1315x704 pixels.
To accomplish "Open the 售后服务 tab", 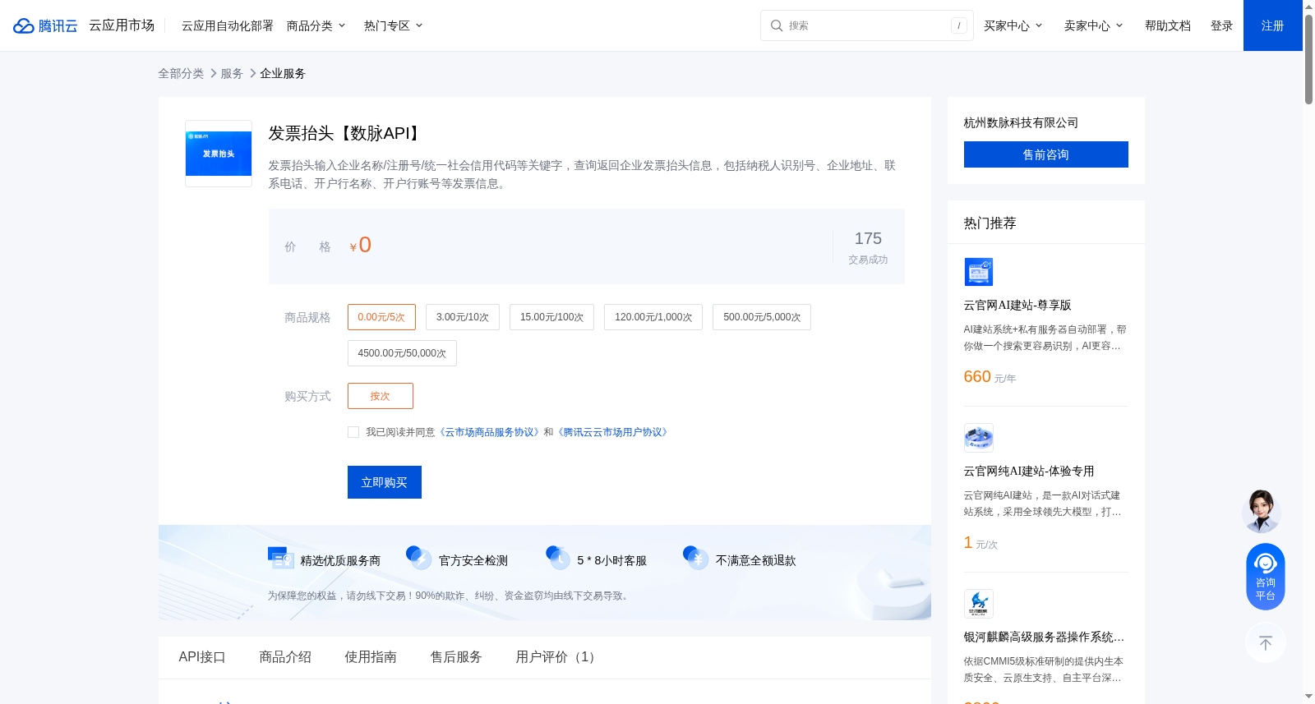I will click(456, 657).
